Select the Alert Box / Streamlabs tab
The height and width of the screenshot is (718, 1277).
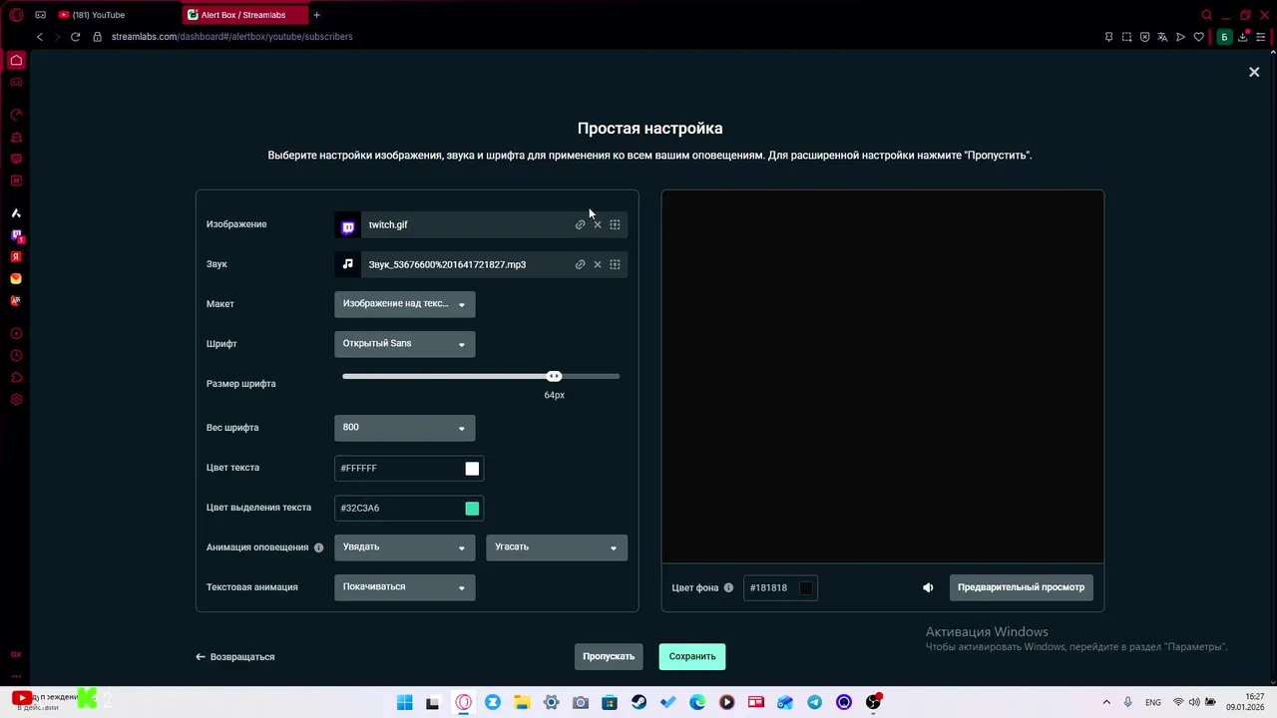[243, 15]
